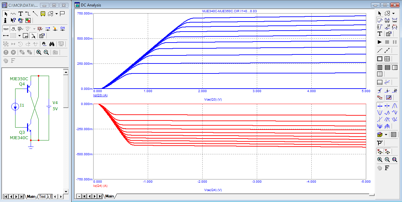
Task: Open numeric output table icon
Action: [x=393, y=134]
